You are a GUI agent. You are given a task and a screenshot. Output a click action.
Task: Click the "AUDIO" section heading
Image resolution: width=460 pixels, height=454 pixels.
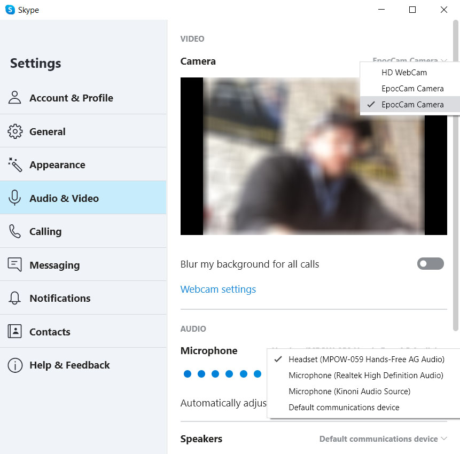193,329
